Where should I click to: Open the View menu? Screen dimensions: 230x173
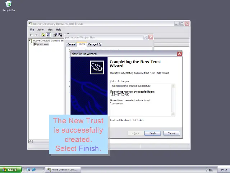[x=50, y=30]
